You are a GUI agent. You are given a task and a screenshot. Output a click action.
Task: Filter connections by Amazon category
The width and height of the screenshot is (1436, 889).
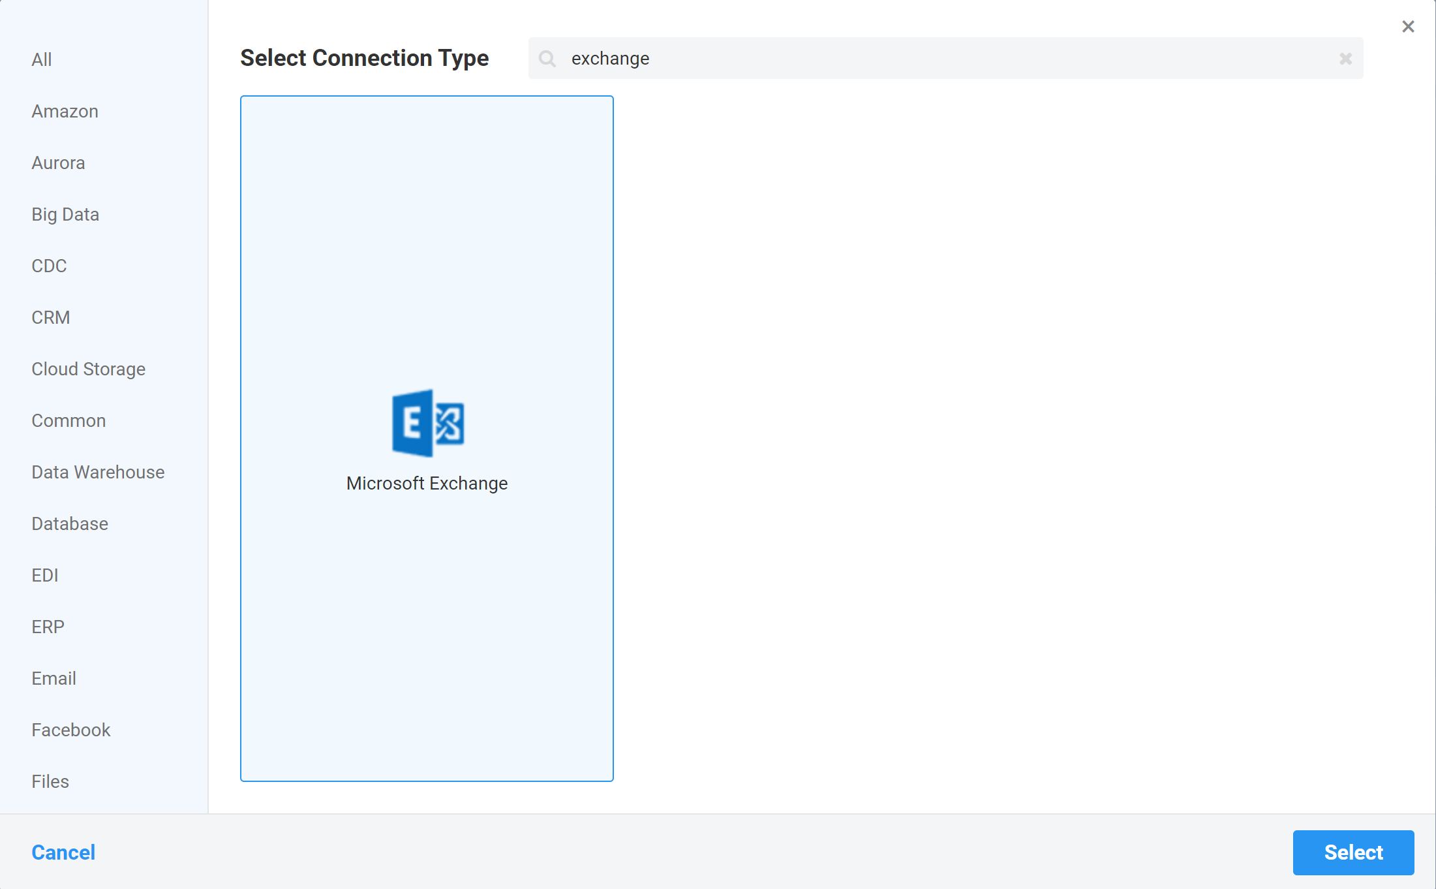tap(65, 111)
